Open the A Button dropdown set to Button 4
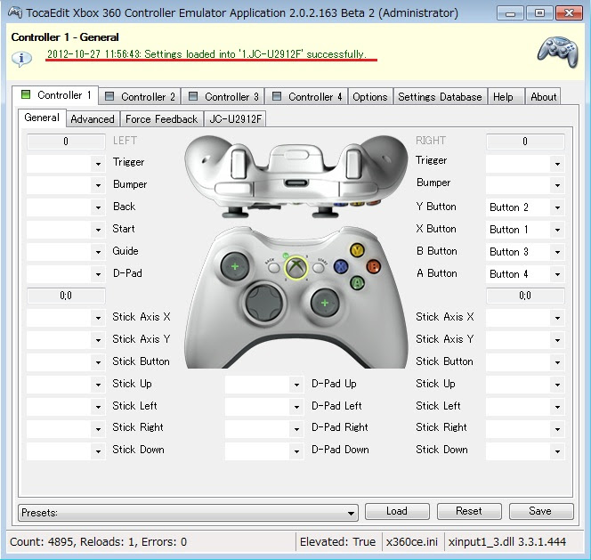591x560 pixels. [525, 274]
